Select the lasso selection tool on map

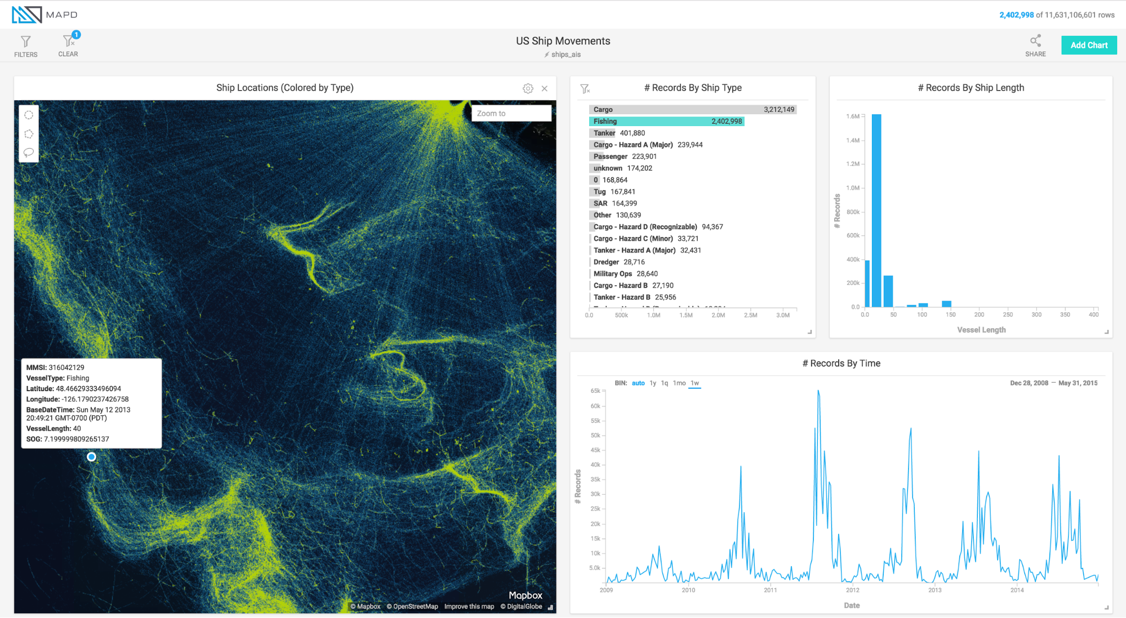click(29, 153)
